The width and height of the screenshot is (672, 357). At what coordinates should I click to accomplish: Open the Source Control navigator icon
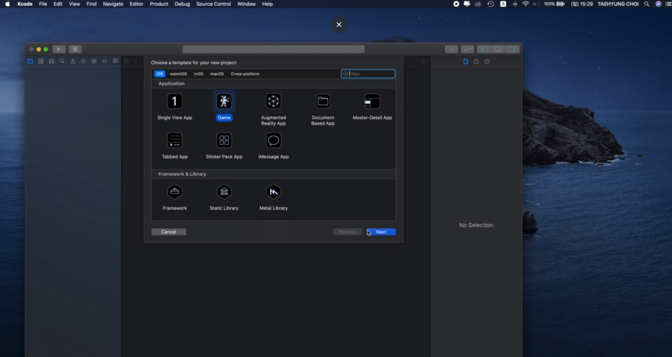tap(41, 61)
